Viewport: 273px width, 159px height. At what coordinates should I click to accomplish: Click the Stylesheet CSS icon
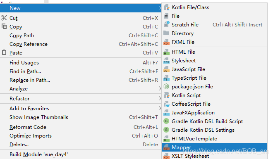(x=166, y=60)
